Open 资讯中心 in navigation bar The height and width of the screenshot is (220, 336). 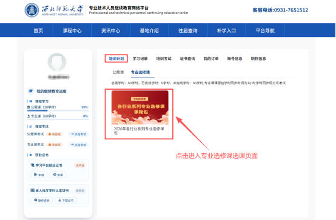point(111,31)
